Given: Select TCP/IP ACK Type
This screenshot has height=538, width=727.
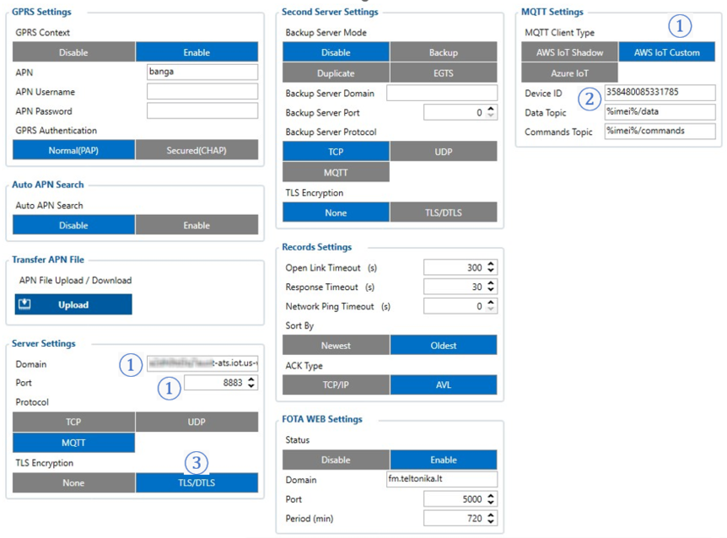Looking at the screenshot, I should point(335,384).
